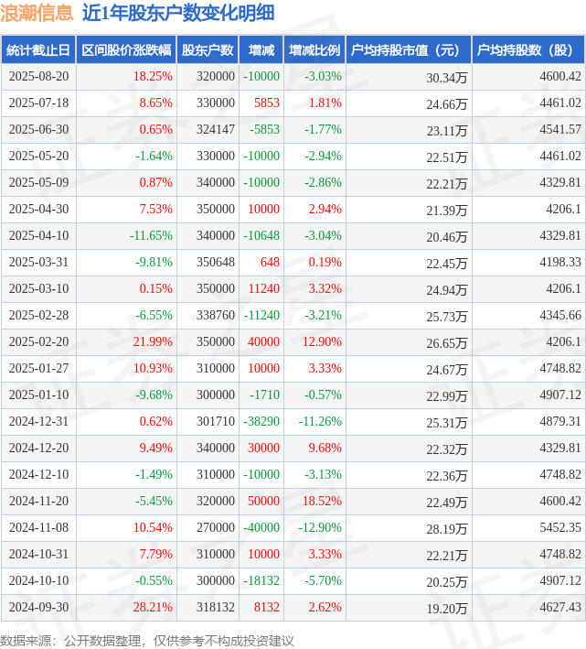Click the 30.34万 market value cell
The image size is (586, 649).
point(409,77)
